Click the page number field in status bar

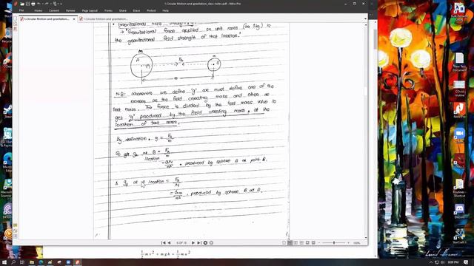click(x=181, y=243)
